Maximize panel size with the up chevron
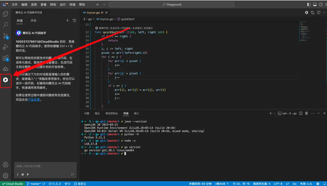Image resolution: width=327 pixels, height=186 pixels. point(318,113)
